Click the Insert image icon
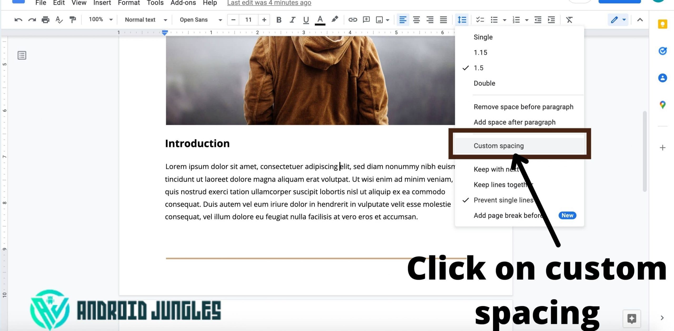 [x=379, y=20]
